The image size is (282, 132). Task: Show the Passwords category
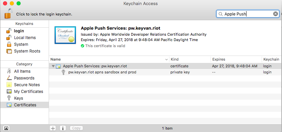(24, 78)
